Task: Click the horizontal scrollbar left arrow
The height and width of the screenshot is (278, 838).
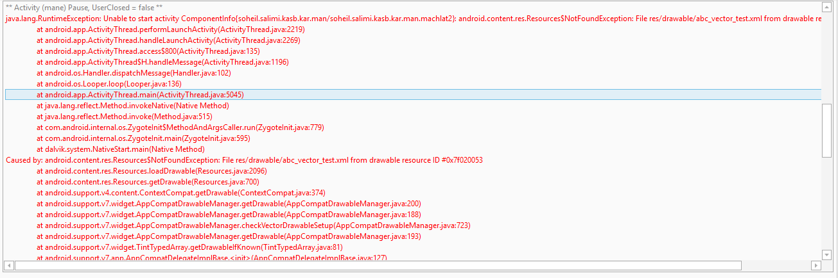Action: [x=9, y=265]
